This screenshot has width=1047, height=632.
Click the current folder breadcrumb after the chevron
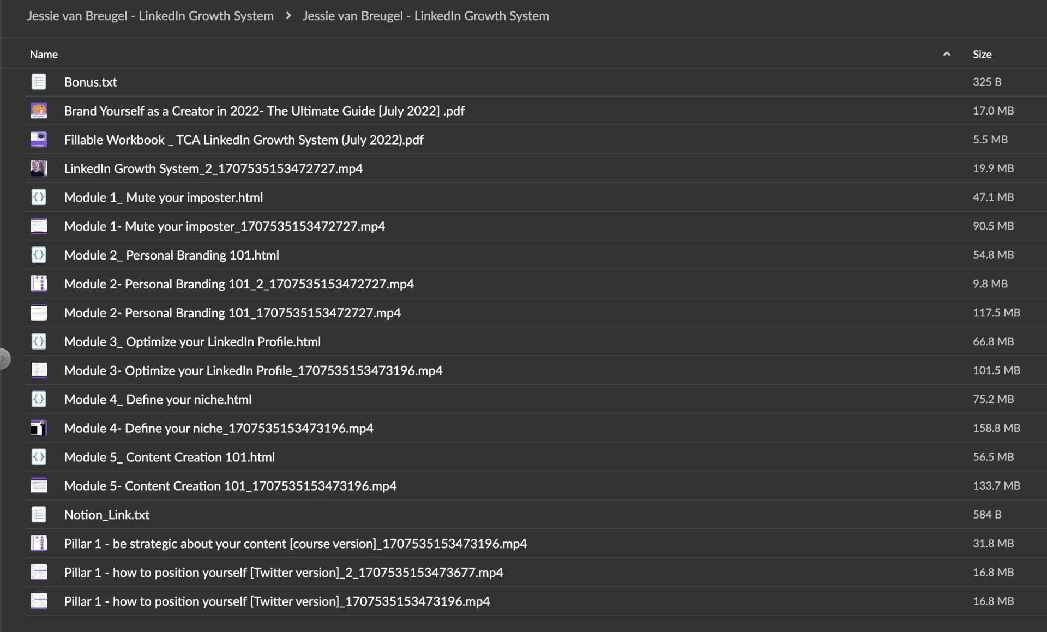[426, 16]
